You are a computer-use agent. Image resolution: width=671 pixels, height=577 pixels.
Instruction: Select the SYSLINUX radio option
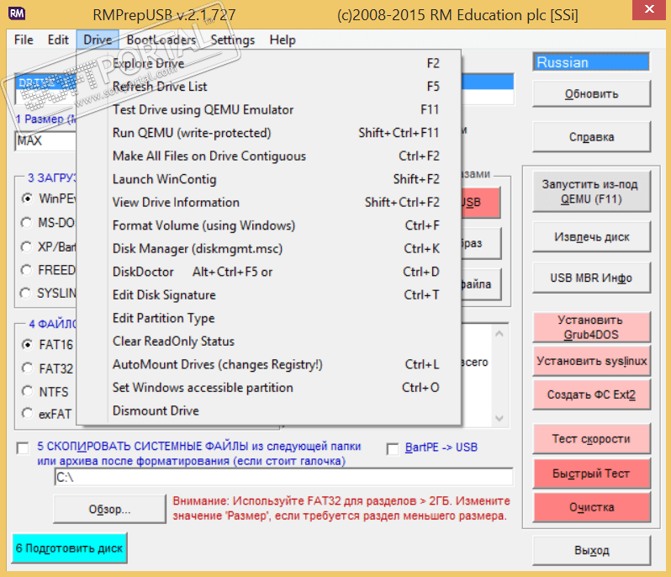[x=26, y=294]
